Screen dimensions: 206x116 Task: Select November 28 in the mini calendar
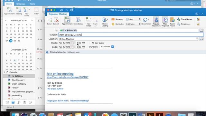pyautogui.click(x=11, y=41)
